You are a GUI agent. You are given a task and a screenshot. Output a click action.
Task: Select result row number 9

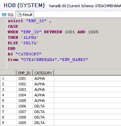point(8,123)
